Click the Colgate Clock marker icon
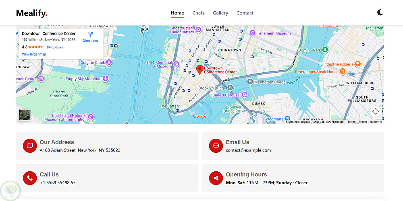 coord(109,62)
